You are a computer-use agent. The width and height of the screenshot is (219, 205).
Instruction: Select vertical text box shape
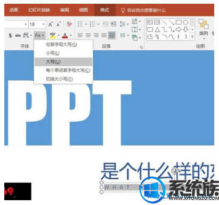pyautogui.click(x=157, y=22)
